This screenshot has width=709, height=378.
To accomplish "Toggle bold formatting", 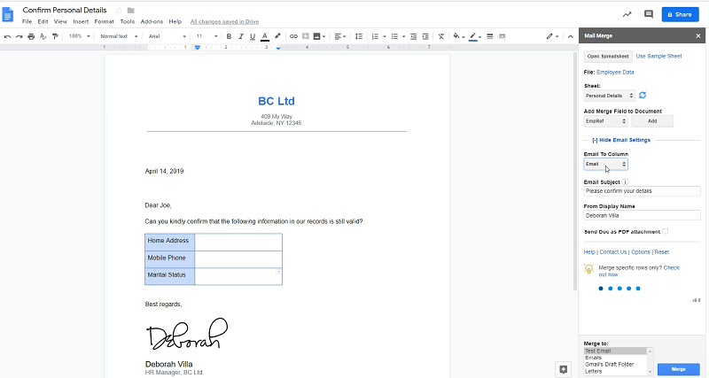I will [229, 36].
